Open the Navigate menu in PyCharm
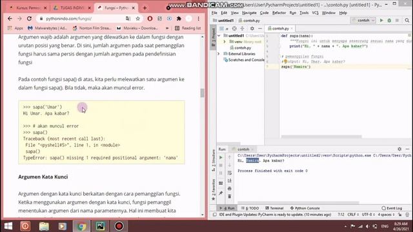 coord(249,13)
